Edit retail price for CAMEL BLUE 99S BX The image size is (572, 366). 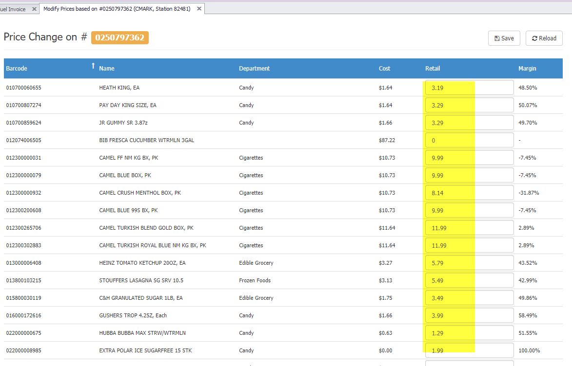coord(469,210)
